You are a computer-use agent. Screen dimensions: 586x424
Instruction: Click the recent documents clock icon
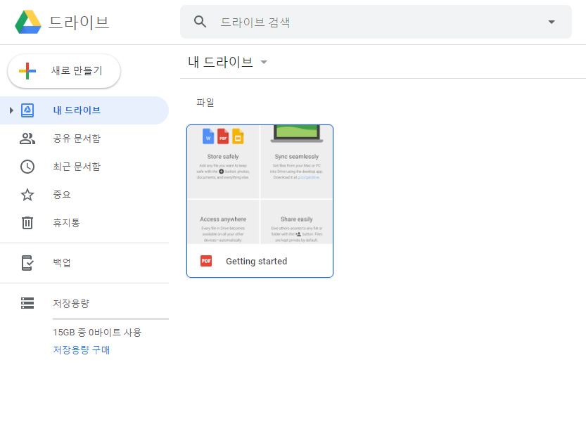27,167
